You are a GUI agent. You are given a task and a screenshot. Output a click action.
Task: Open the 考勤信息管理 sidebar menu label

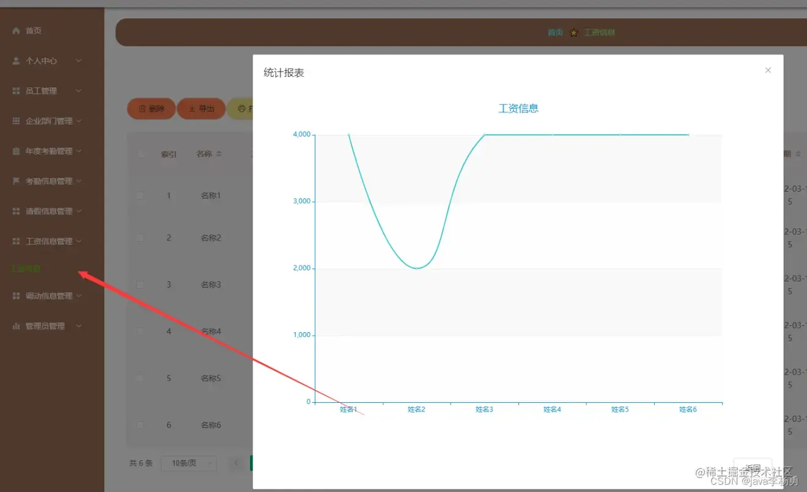[49, 181]
